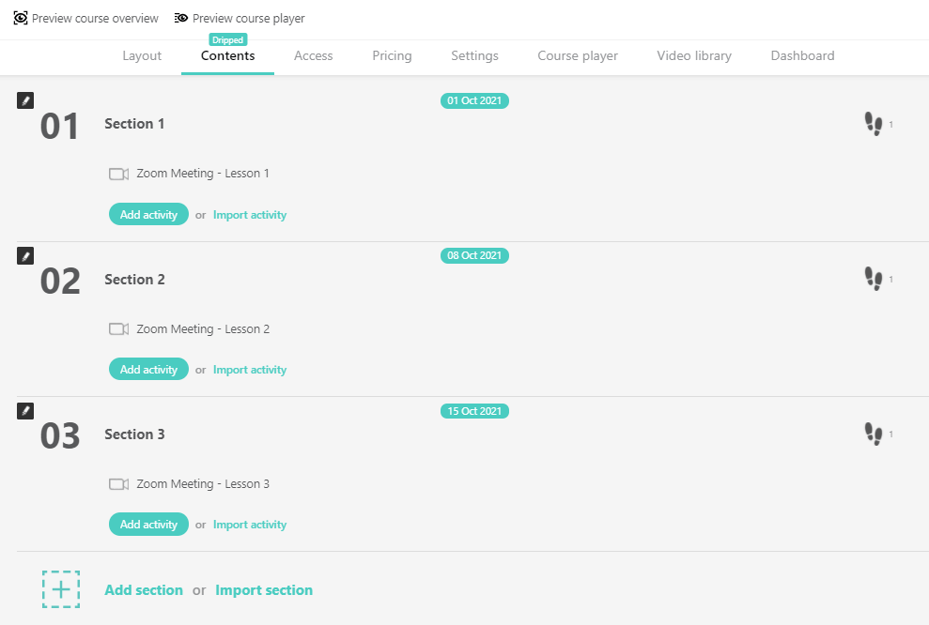Click the footprints tracking icon on Section 1
Viewport: 929px width, 625px height.
tap(874, 123)
